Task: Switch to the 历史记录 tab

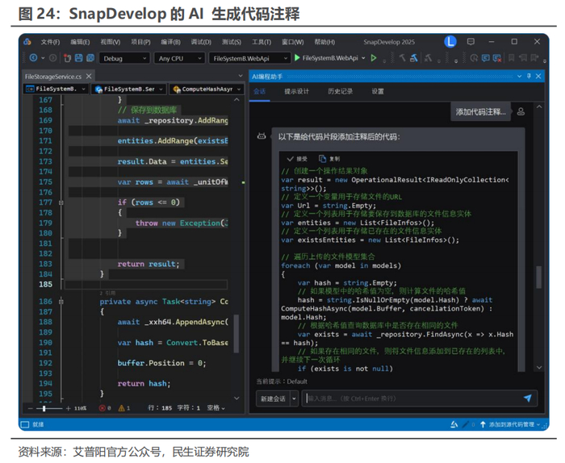Action: pyautogui.click(x=340, y=92)
